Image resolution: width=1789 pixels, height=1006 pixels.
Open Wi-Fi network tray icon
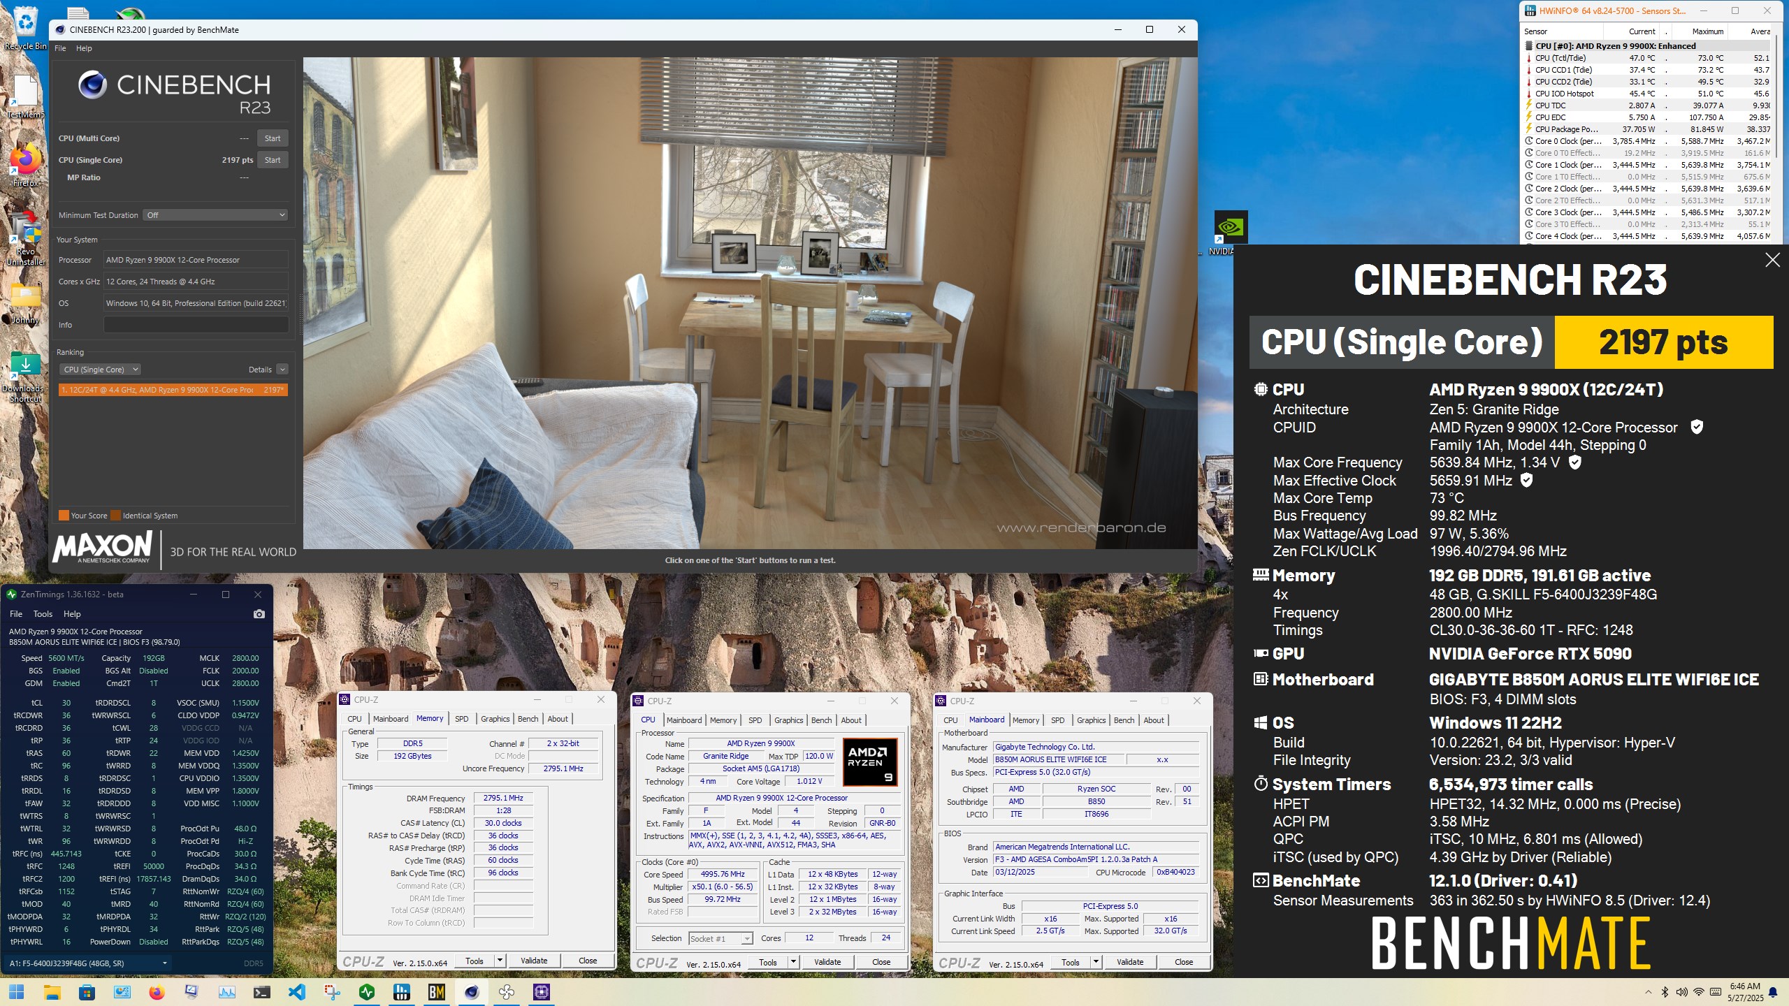(x=1698, y=992)
